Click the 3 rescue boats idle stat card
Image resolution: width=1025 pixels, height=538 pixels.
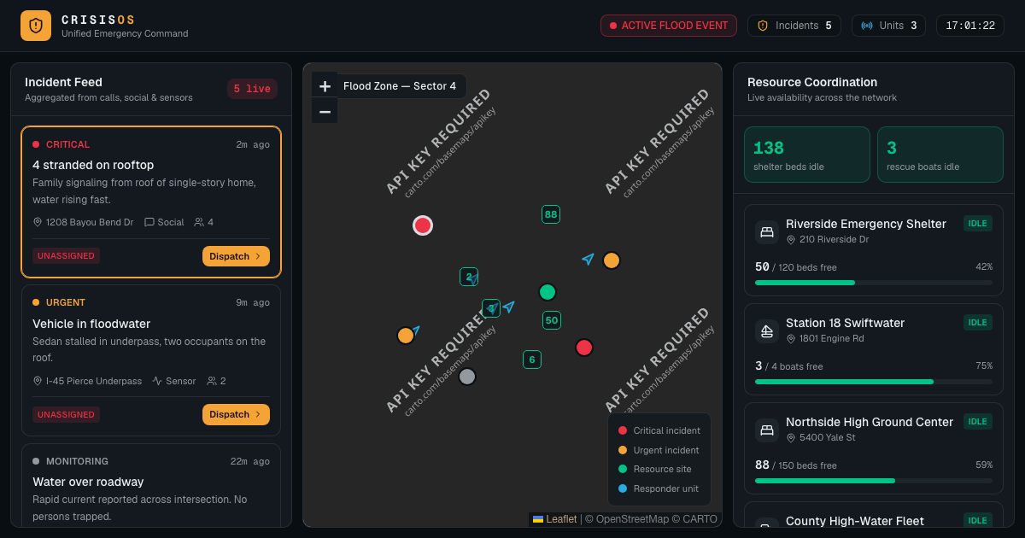(940, 155)
